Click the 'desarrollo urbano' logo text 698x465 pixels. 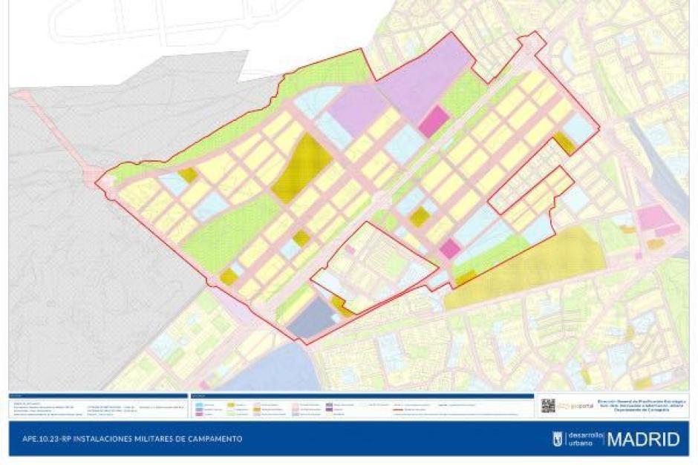[x=584, y=439]
